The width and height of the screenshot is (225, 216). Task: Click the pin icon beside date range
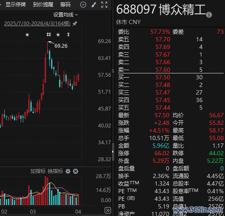(x=75, y=23)
